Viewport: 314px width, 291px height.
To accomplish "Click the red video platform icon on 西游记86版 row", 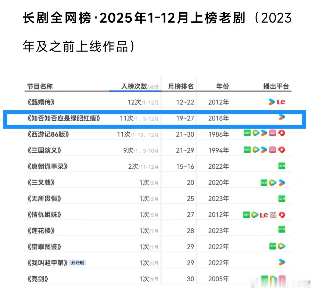I will coord(281,133).
